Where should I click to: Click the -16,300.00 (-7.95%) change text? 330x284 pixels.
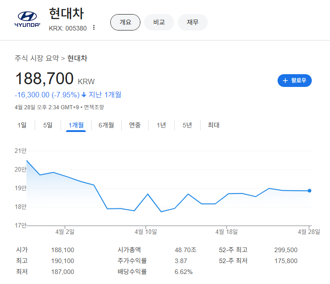[47, 95]
